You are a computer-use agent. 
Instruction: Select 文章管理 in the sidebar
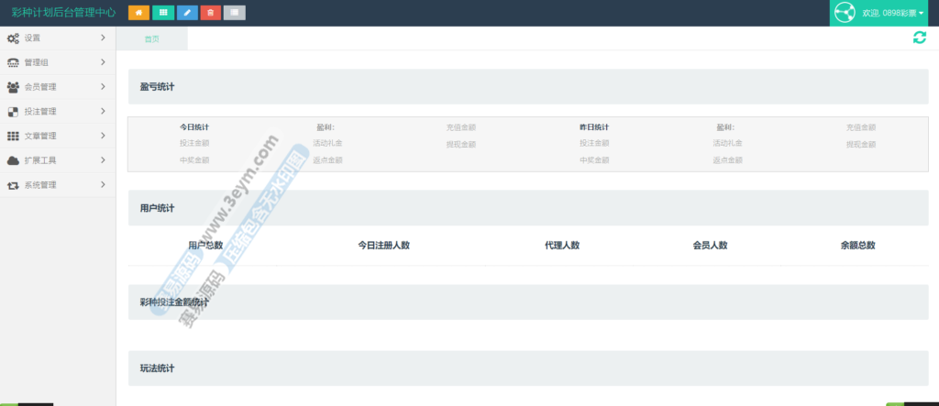(x=40, y=136)
